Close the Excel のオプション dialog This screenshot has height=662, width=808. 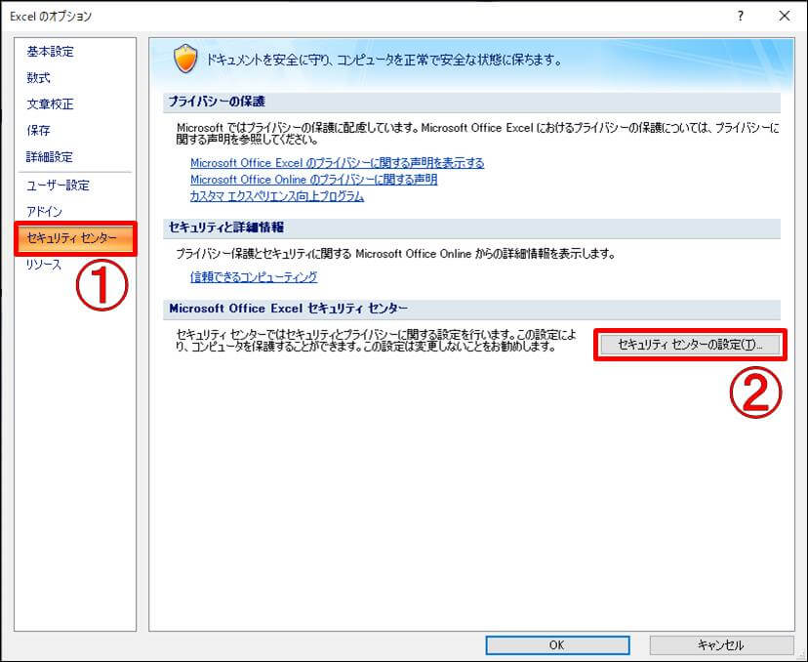pos(785,16)
